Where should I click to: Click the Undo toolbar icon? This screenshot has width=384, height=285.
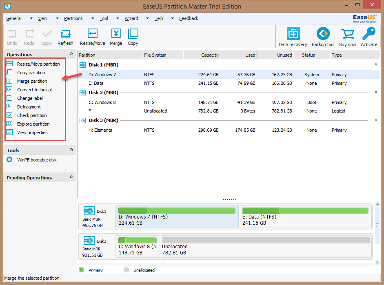[x=12, y=33]
